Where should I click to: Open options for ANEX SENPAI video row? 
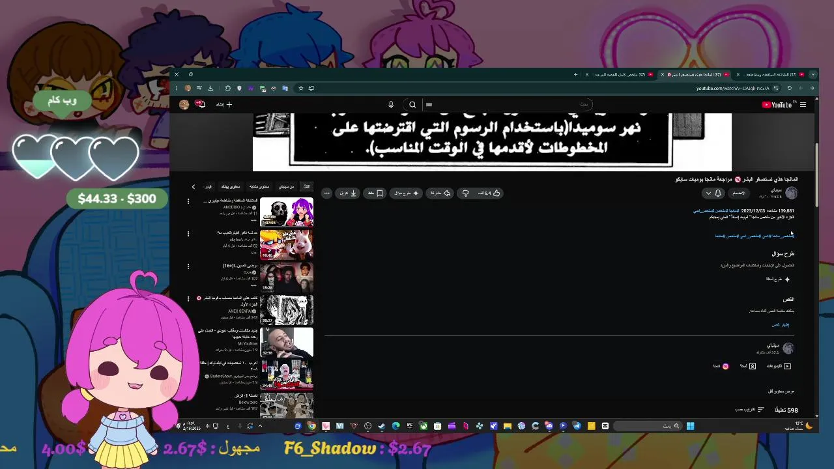click(x=188, y=299)
